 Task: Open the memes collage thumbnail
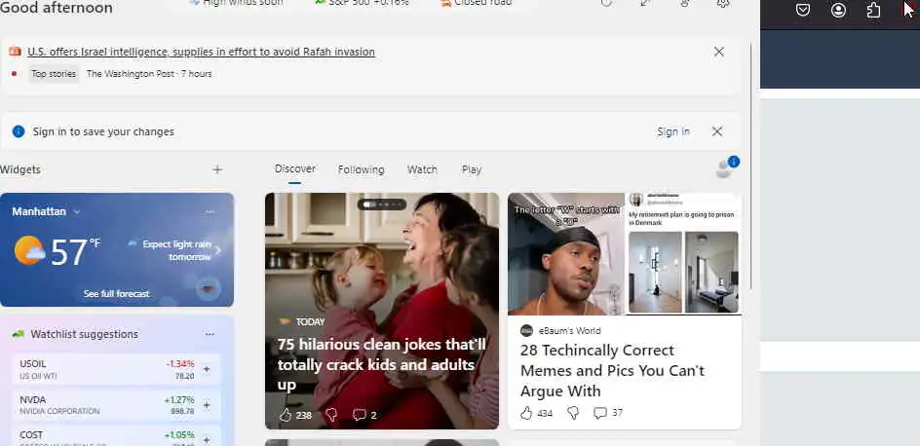click(x=625, y=254)
